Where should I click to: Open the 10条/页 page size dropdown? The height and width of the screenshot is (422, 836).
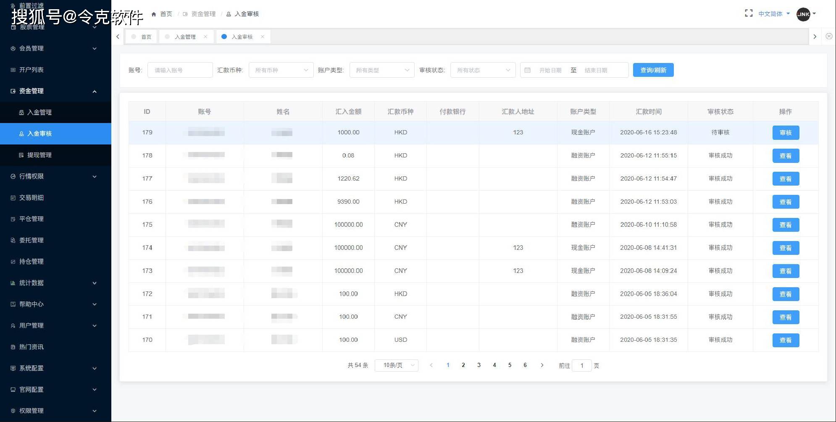click(397, 365)
